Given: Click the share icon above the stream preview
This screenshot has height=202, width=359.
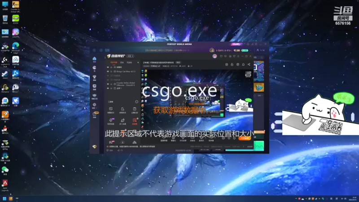Looking at the screenshot, I should click(x=249, y=64).
